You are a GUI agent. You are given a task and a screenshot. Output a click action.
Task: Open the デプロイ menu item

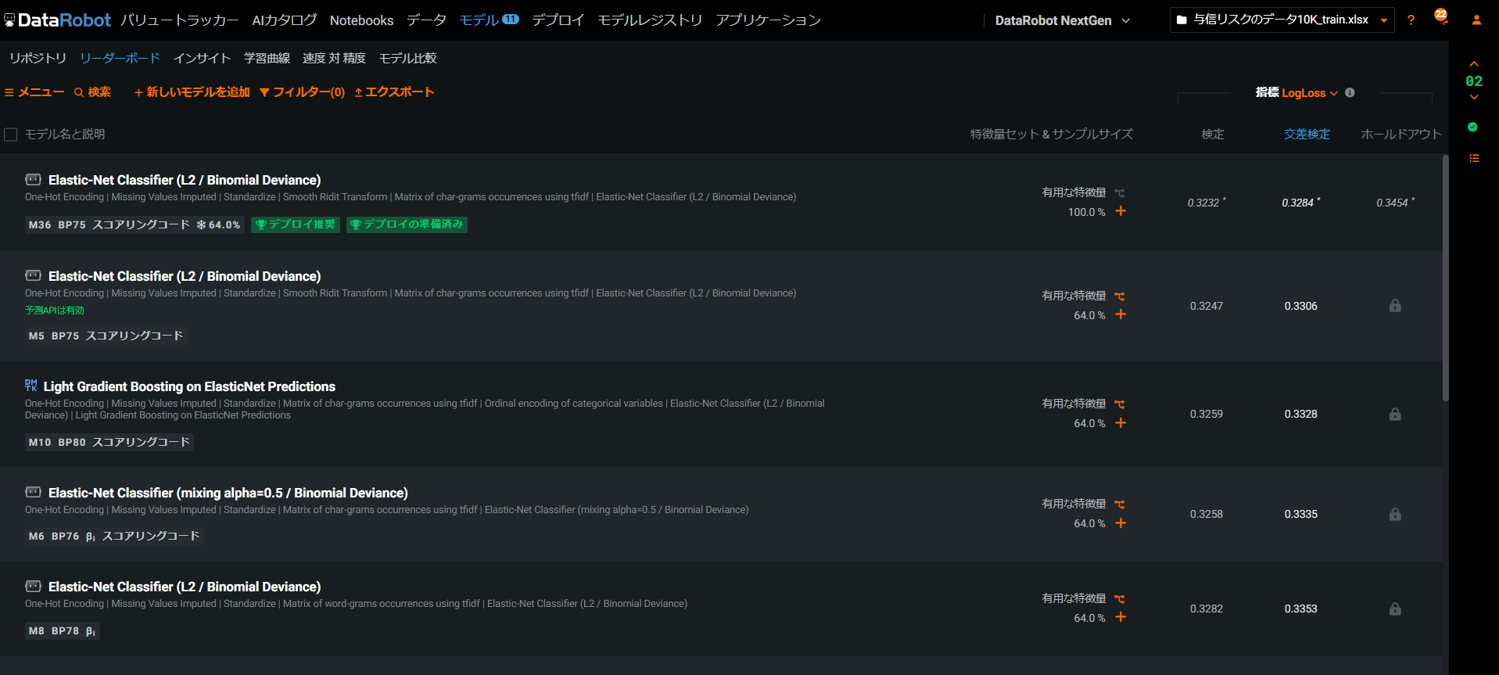(558, 20)
